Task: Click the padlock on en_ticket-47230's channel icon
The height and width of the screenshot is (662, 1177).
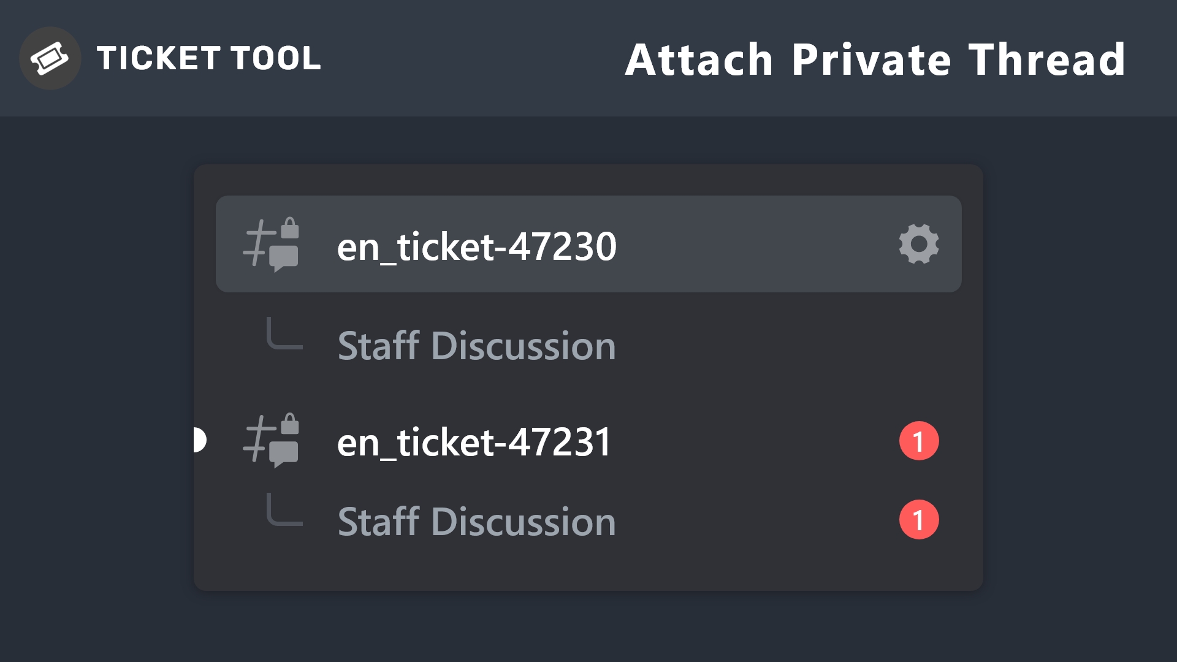Action: coord(290,227)
